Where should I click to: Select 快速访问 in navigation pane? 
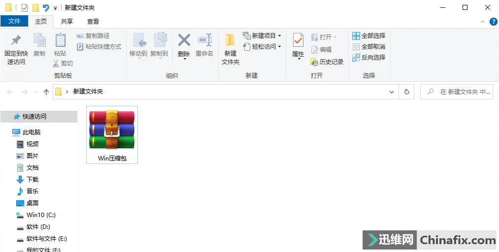click(39, 117)
